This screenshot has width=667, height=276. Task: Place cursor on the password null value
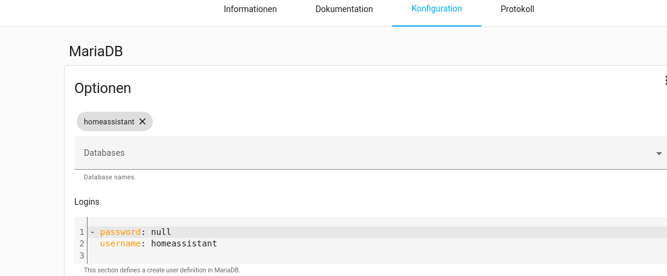[x=161, y=232]
